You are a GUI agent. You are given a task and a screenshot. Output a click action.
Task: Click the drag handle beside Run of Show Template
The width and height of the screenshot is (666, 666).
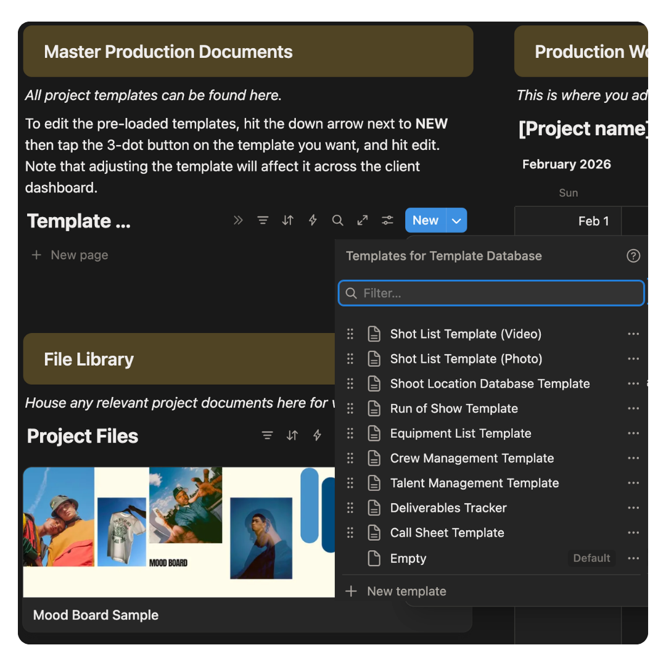click(x=350, y=408)
